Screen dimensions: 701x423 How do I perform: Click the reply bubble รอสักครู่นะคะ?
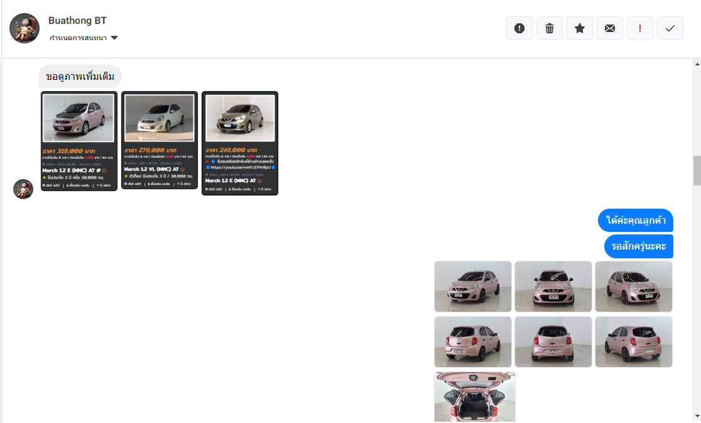click(638, 246)
